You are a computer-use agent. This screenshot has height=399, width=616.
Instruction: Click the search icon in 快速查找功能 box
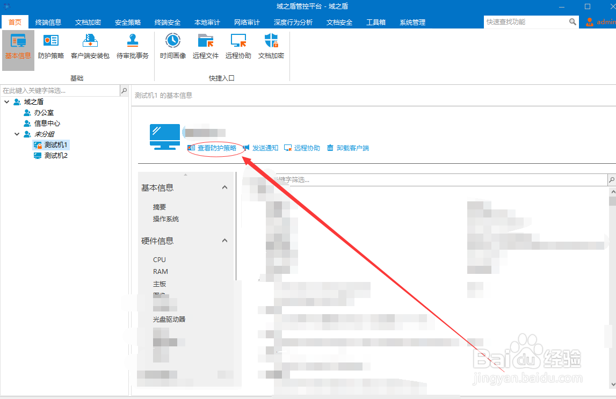coord(573,22)
